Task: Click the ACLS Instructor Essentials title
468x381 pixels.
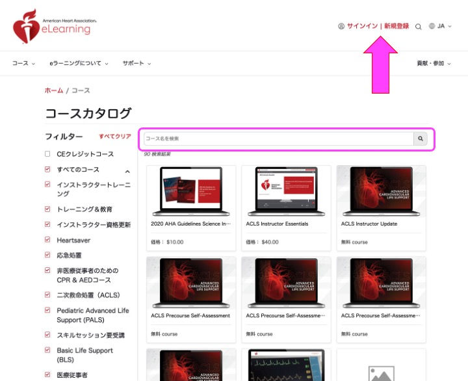Action: tap(277, 224)
